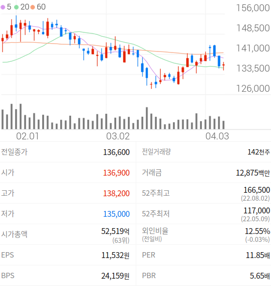Click the 외인비율 value 12.55%
The height and width of the screenshot is (286, 271).
pos(257,231)
